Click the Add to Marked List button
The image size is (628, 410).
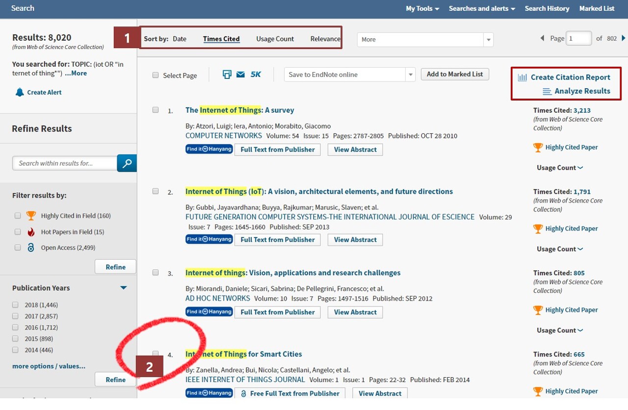click(455, 75)
